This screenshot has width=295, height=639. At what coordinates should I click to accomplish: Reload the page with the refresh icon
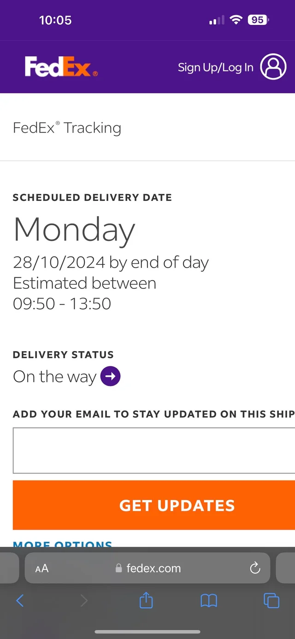(x=254, y=568)
